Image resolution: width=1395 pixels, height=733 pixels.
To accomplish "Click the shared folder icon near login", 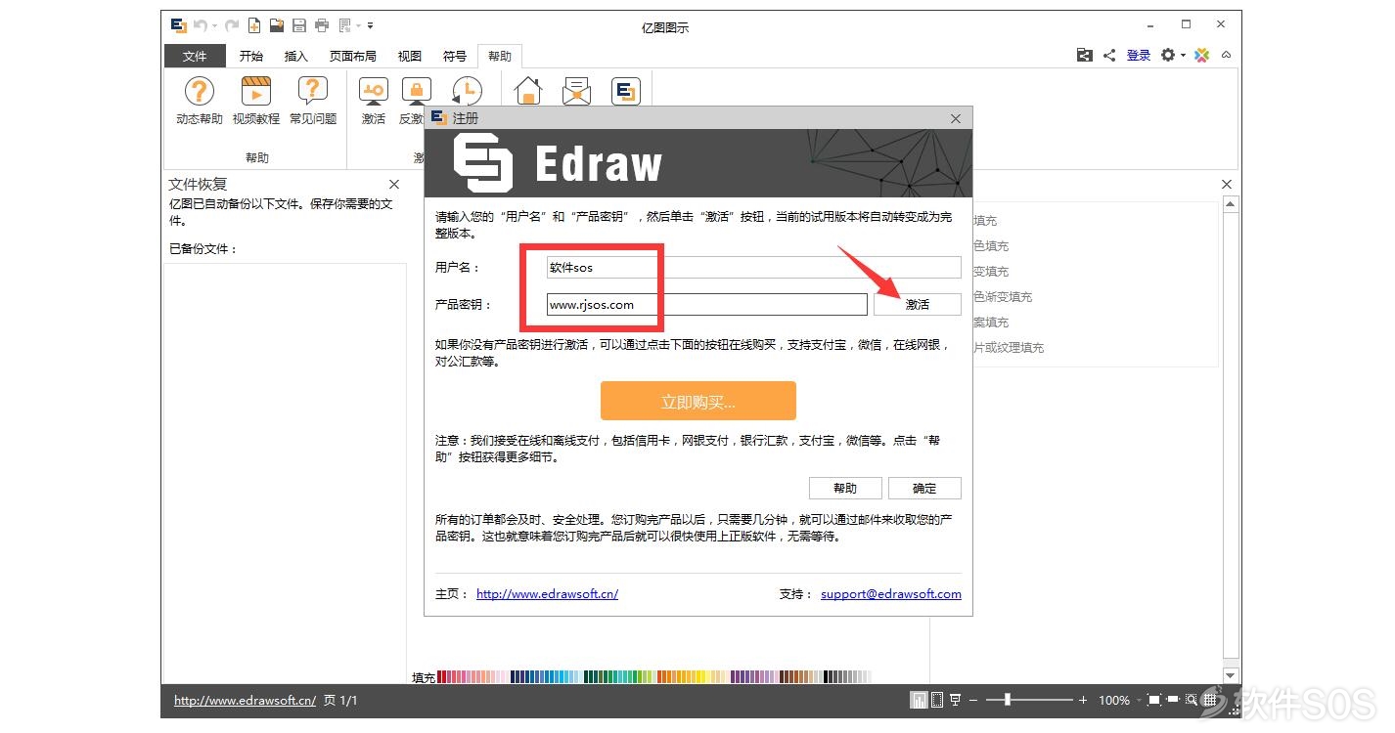I will 1084,56.
